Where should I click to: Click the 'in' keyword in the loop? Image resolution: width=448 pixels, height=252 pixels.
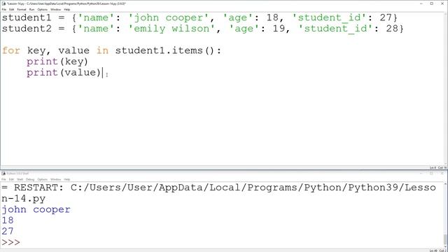pyautogui.click(x=102, y=50)
